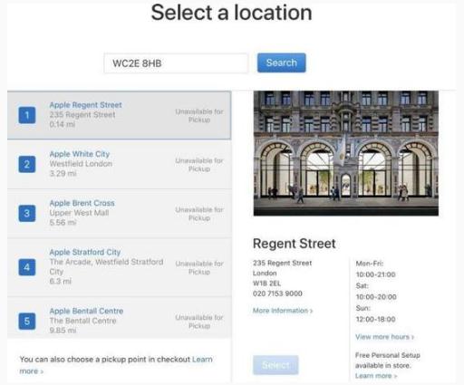Click the Regent Street store photo

click(346, 153)
